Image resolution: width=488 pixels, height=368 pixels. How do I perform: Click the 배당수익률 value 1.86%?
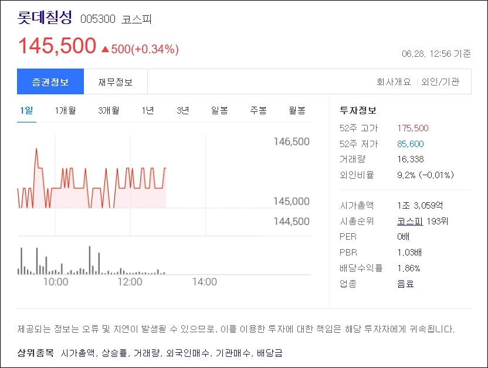409,268
